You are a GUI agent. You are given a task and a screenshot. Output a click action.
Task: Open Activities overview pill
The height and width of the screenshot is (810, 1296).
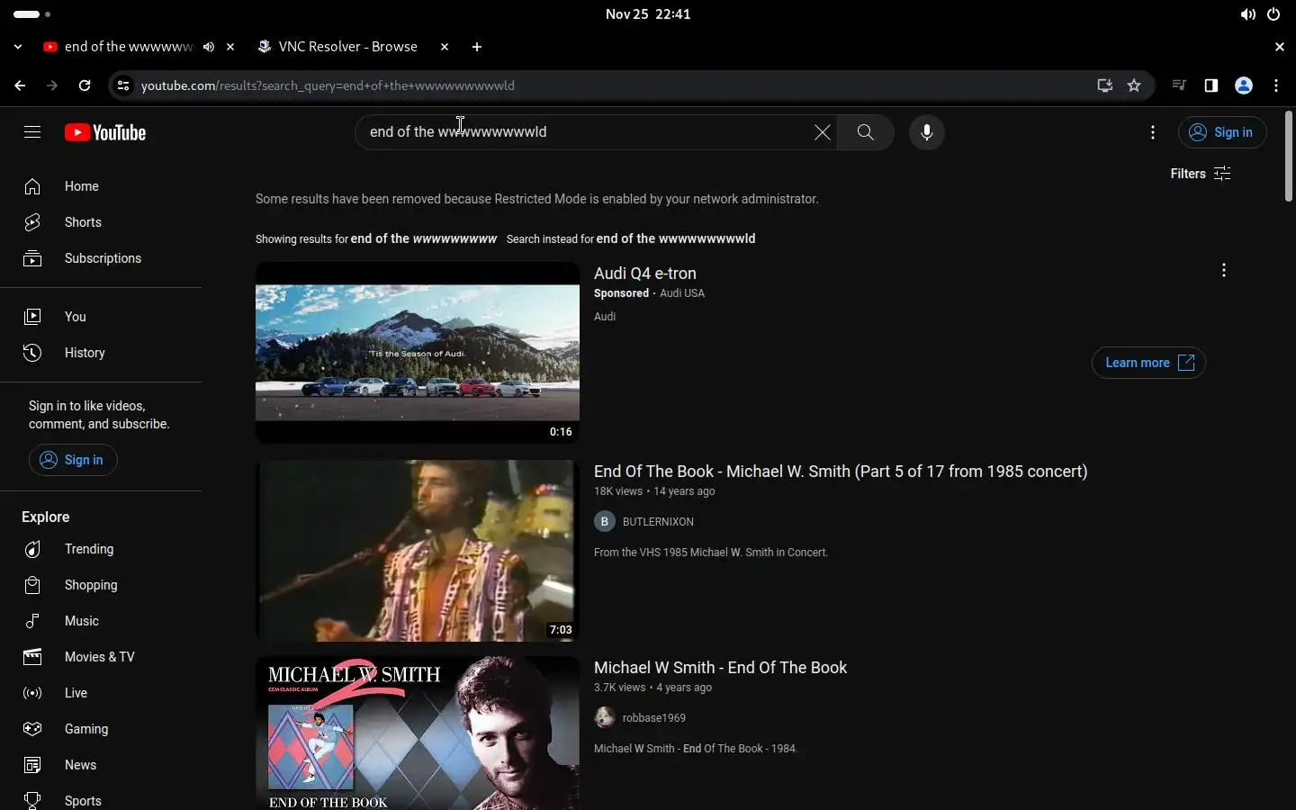(32, 14)
